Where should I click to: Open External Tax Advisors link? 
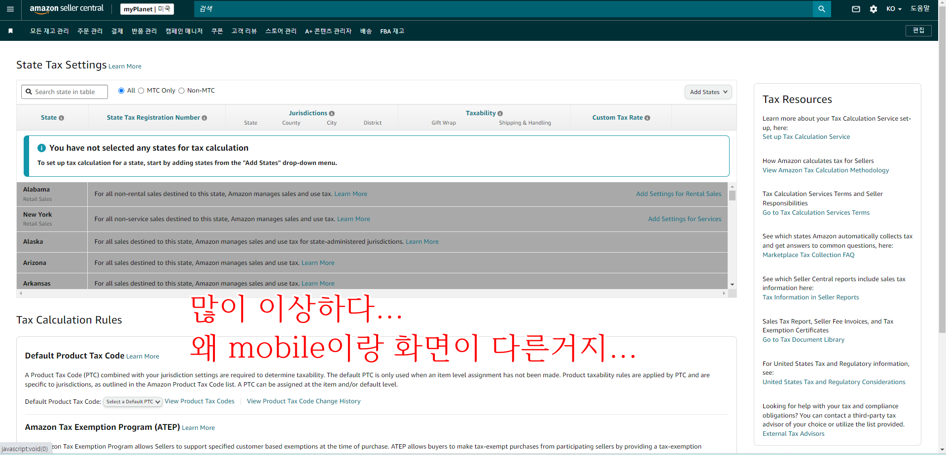coord(793,434)
